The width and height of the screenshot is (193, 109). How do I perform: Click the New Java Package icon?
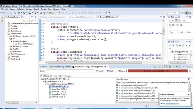click(x=41, y=13)
